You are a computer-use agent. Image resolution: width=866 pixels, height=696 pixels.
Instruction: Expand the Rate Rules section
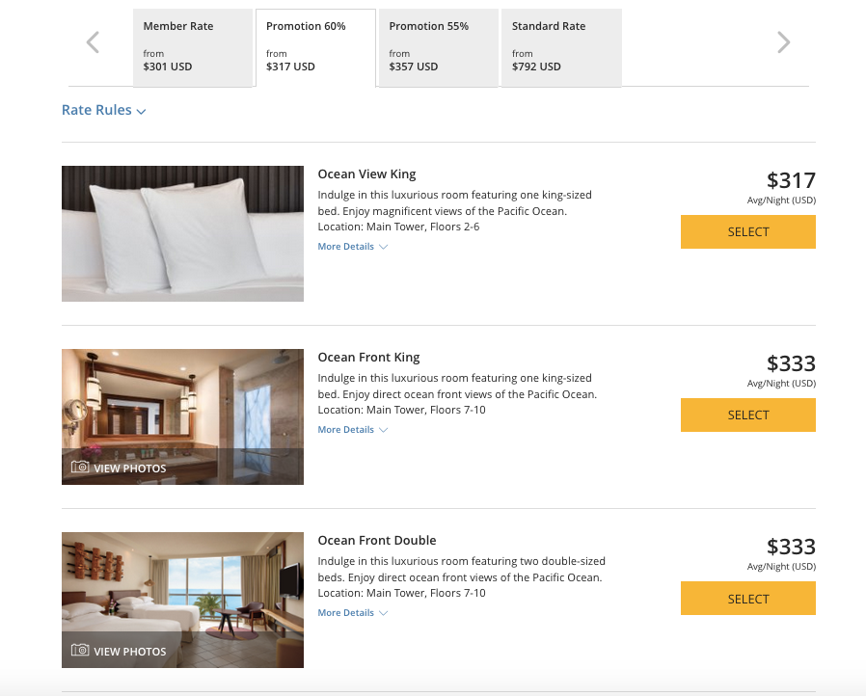[x=103, y=111]
